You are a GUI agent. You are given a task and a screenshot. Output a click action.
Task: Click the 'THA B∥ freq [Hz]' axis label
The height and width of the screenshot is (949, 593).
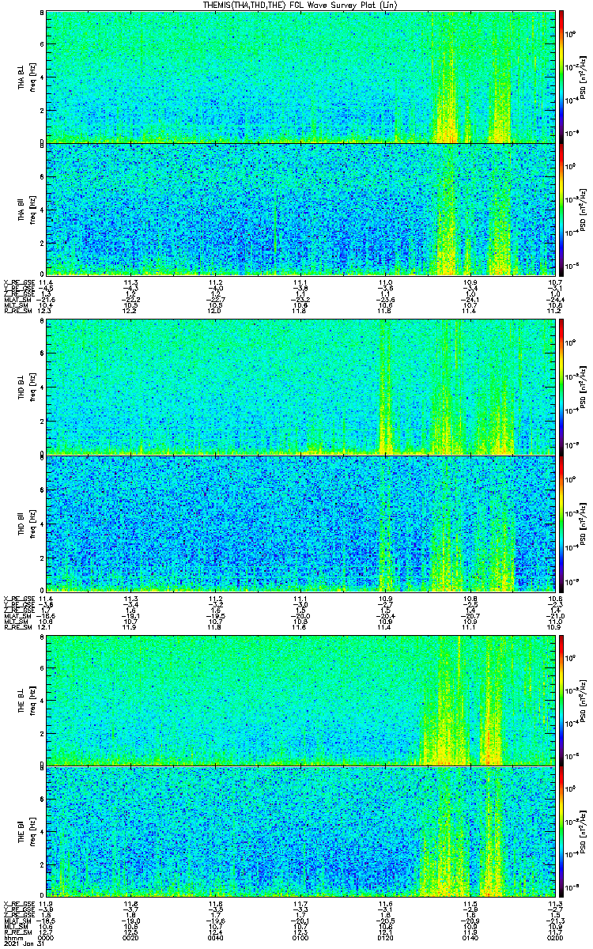pos(27,209)
